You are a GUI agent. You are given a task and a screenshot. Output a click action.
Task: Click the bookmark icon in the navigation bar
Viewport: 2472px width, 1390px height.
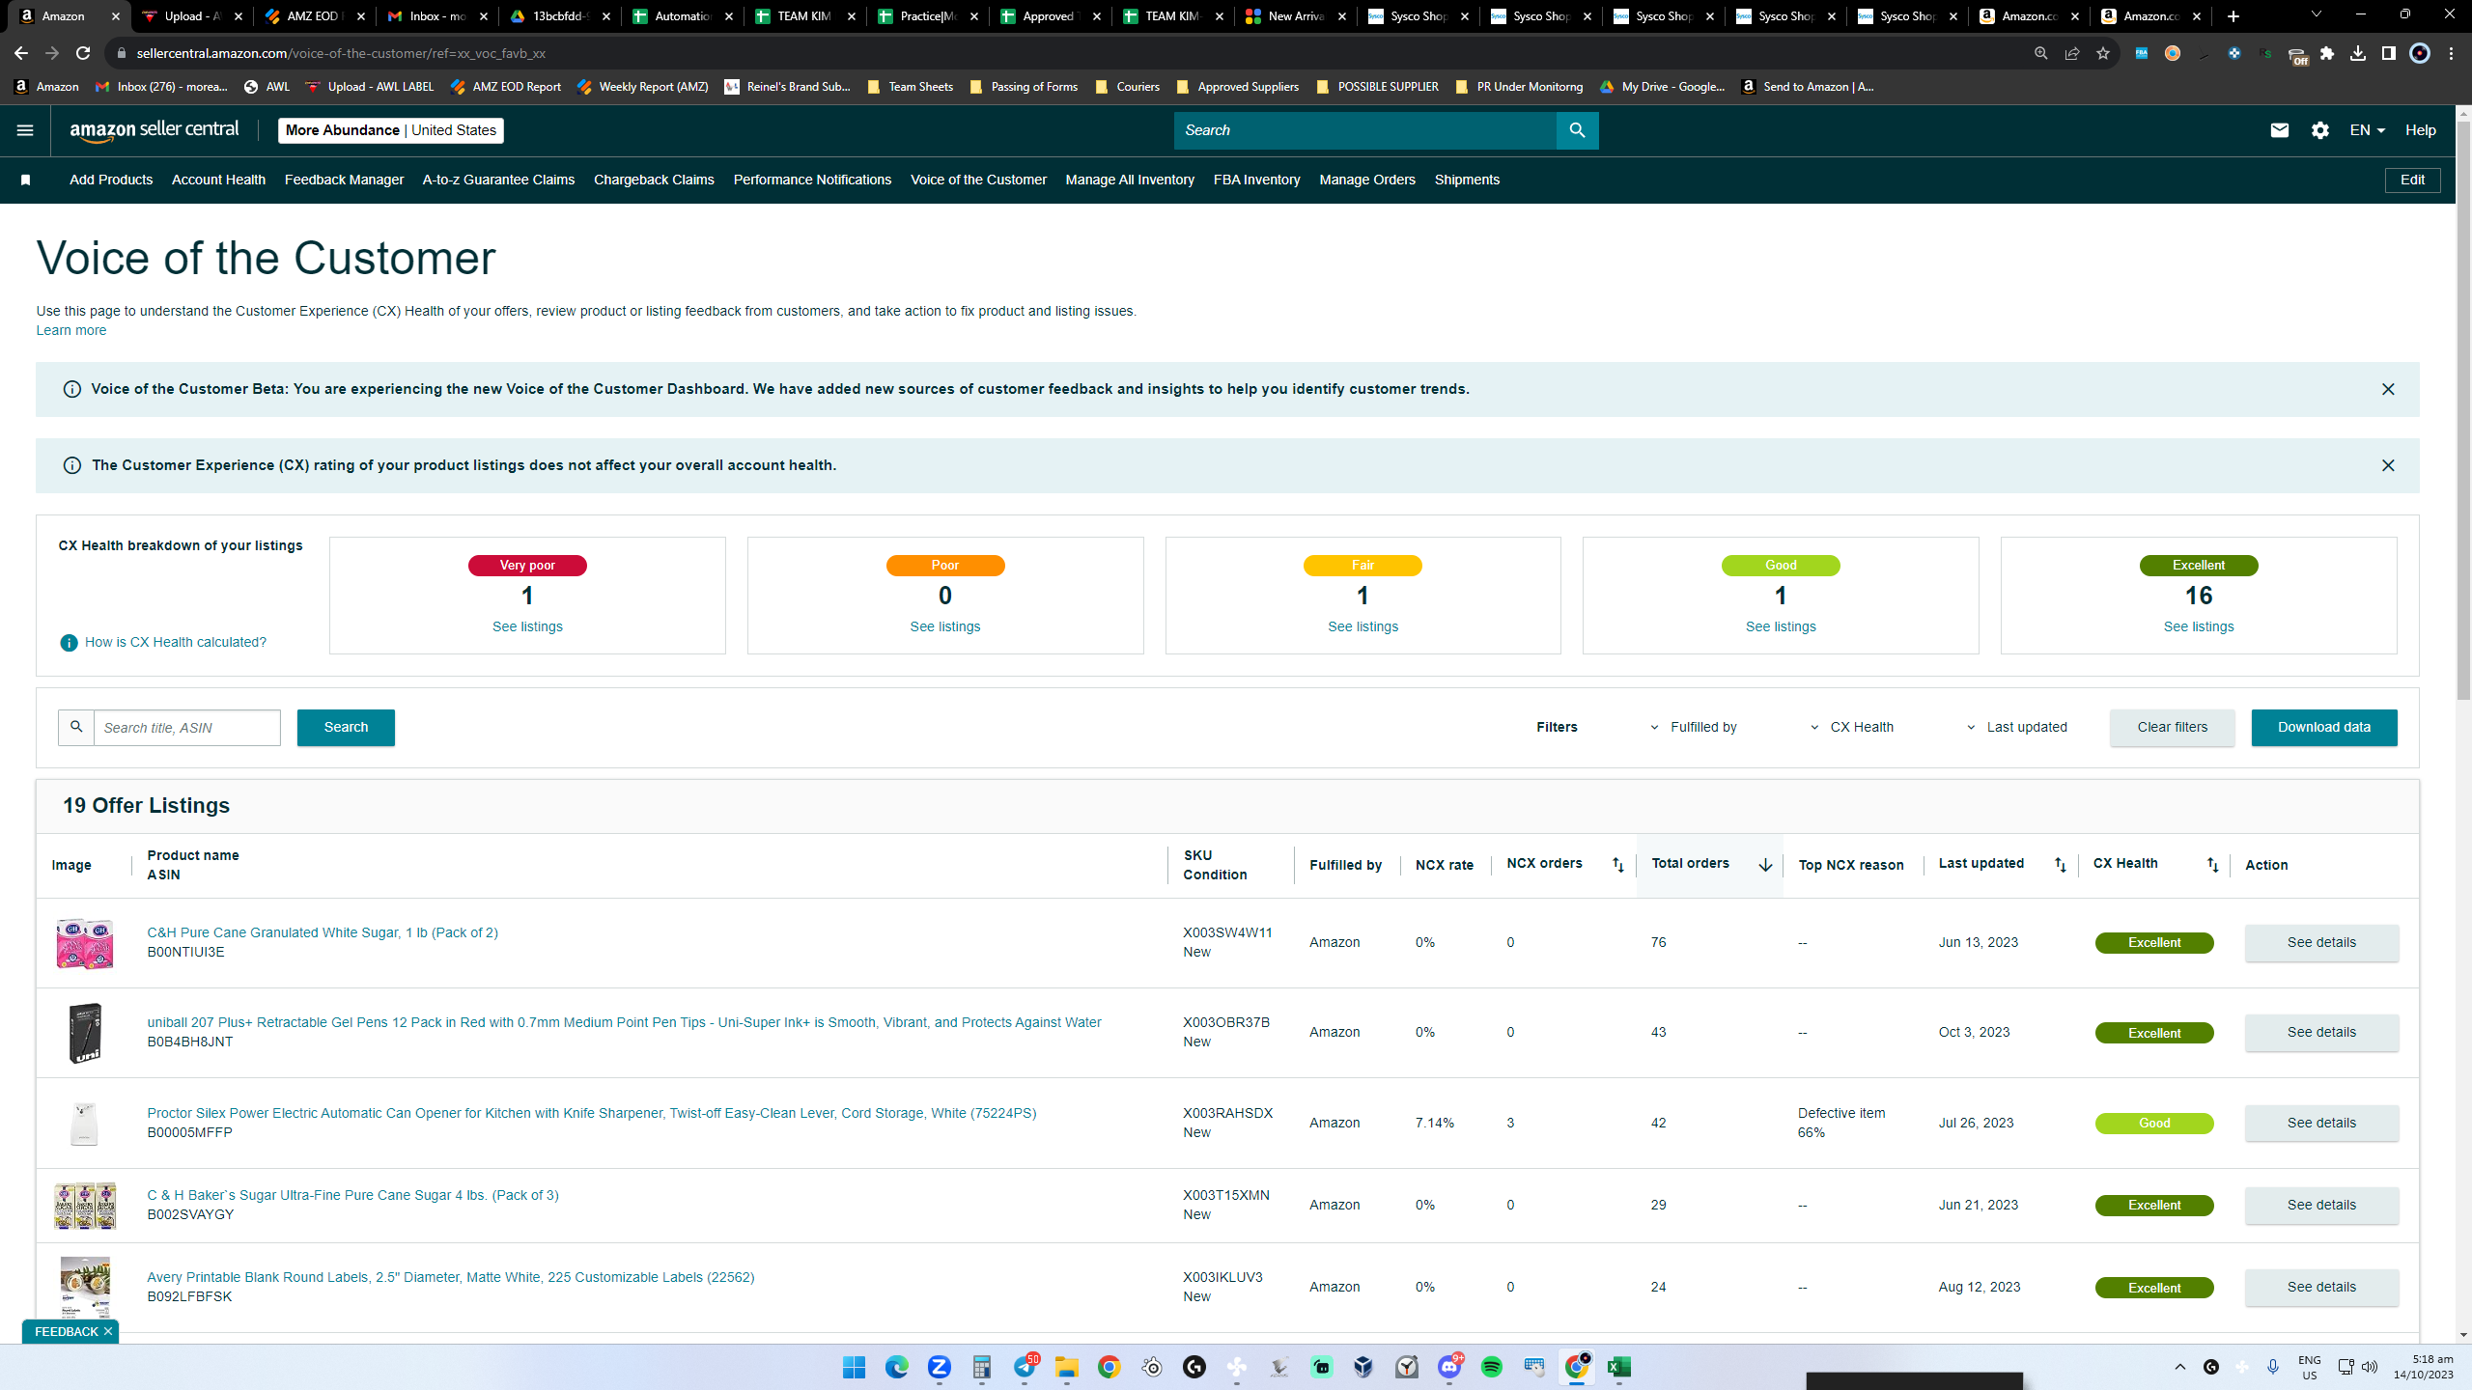tap(26, 181)
